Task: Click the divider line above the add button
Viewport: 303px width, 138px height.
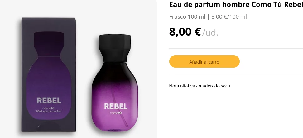Action: (x=236, y=48)
